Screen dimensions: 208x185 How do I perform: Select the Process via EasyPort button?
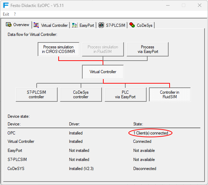tap(148, 49)
